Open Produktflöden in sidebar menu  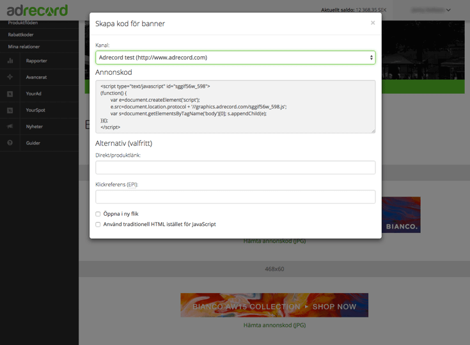pyautogui.click(x=22, y=23)
